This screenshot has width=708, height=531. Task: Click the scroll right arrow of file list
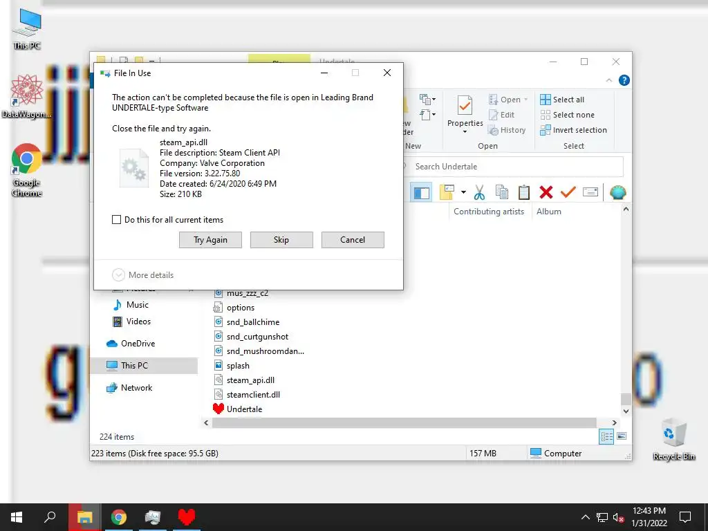click(x=614, y=422)
